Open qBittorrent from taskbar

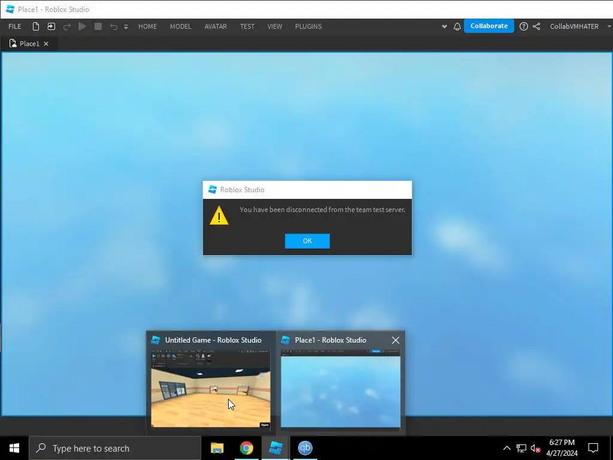(305, 448)
